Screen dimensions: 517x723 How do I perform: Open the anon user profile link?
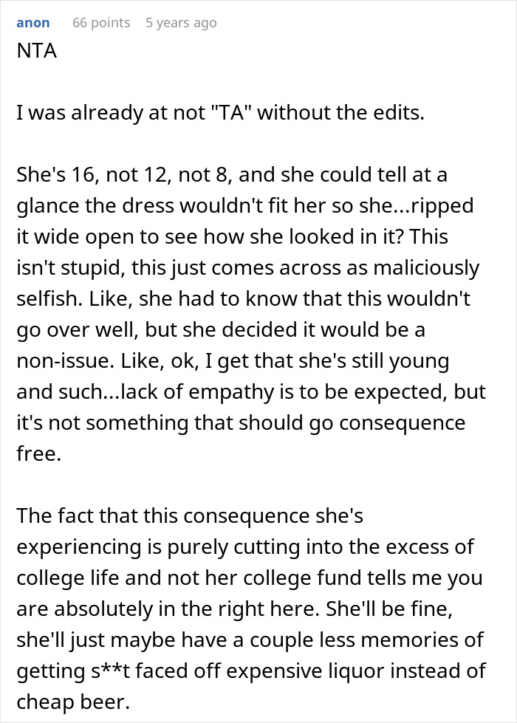[33, 23]
